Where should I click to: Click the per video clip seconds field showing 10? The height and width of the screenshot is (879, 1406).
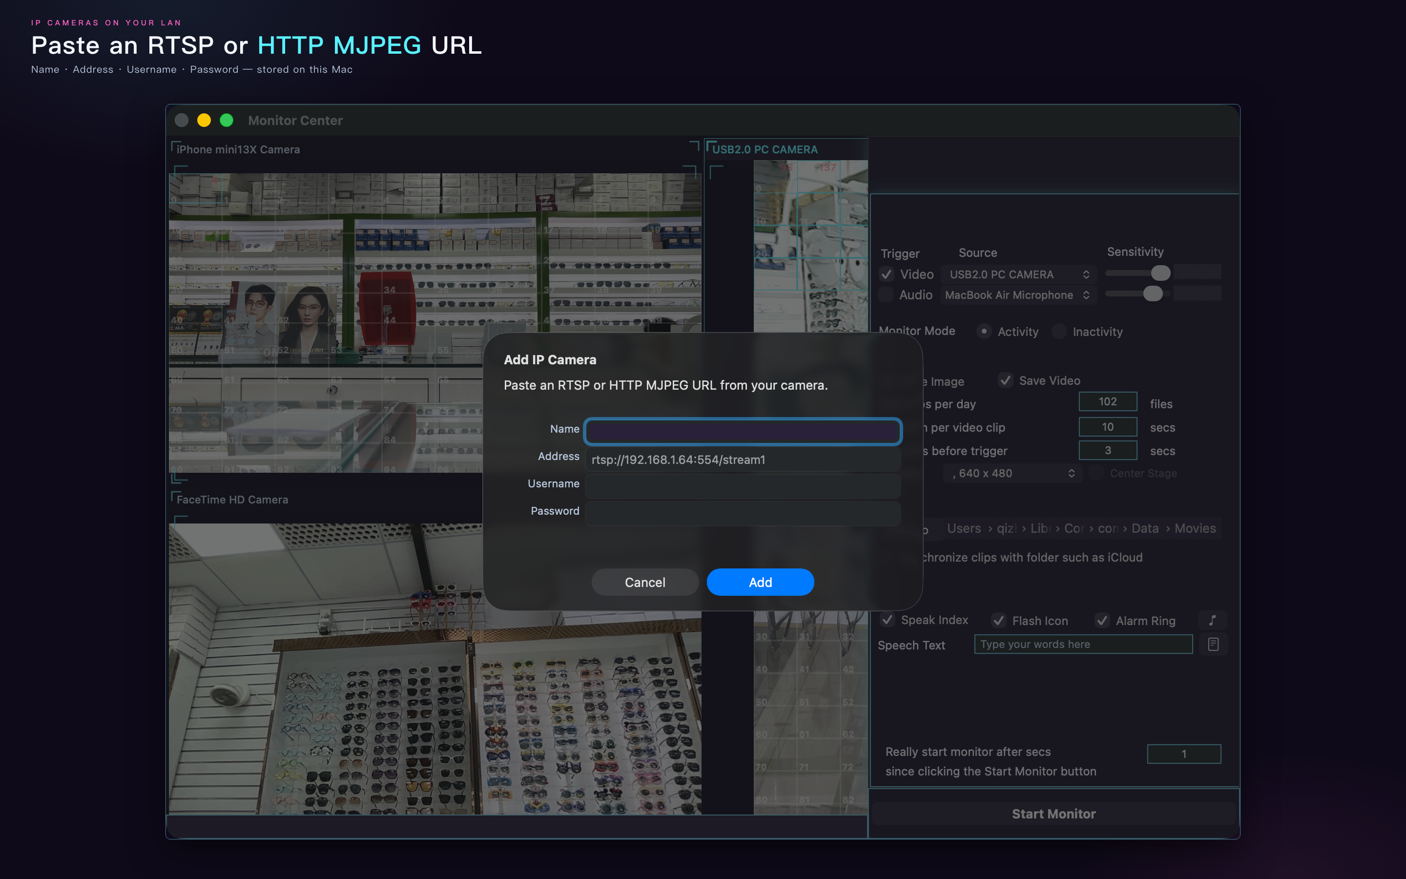click(1108, 427)
